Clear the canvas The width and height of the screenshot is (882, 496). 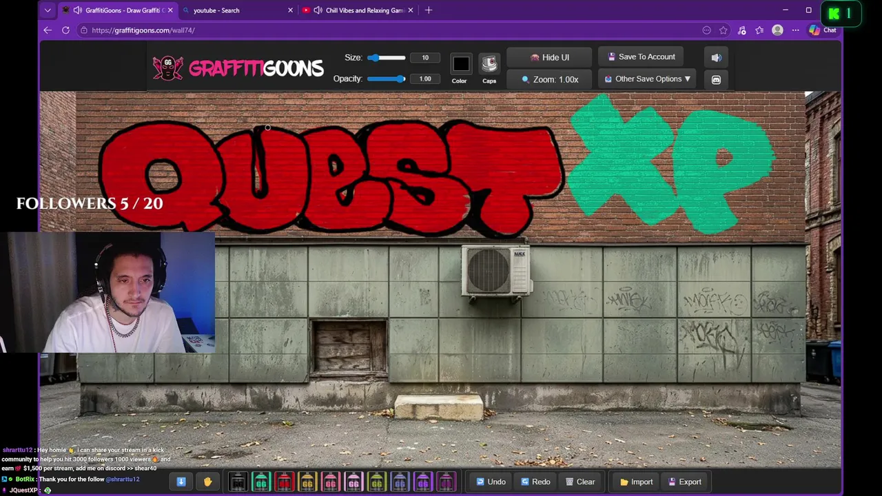580,482
